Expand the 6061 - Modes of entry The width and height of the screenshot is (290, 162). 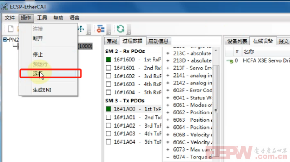pyautogui.click(x=168, y=105)
